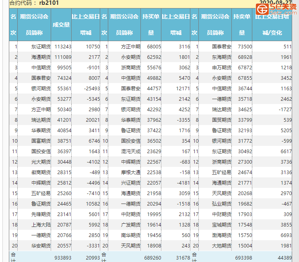Click 申万期货 in the short position ranking
Screen dimensions: 299x262
[222, 68]
